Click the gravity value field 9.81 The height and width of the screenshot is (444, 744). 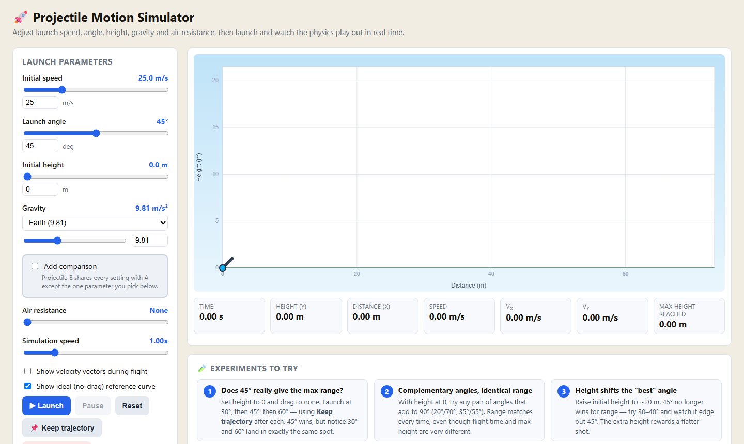click(150, 240)
